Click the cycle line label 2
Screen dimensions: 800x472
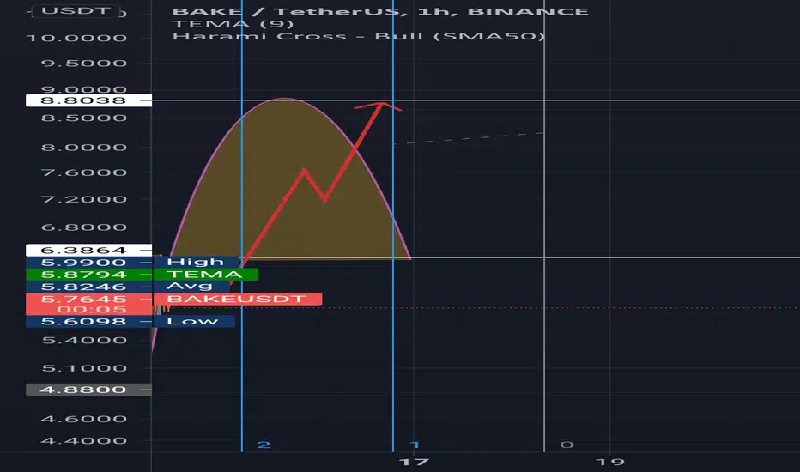pos(264,445)
